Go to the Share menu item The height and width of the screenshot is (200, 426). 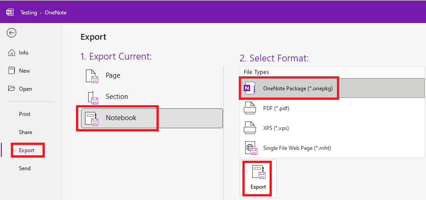pos(25,132)
